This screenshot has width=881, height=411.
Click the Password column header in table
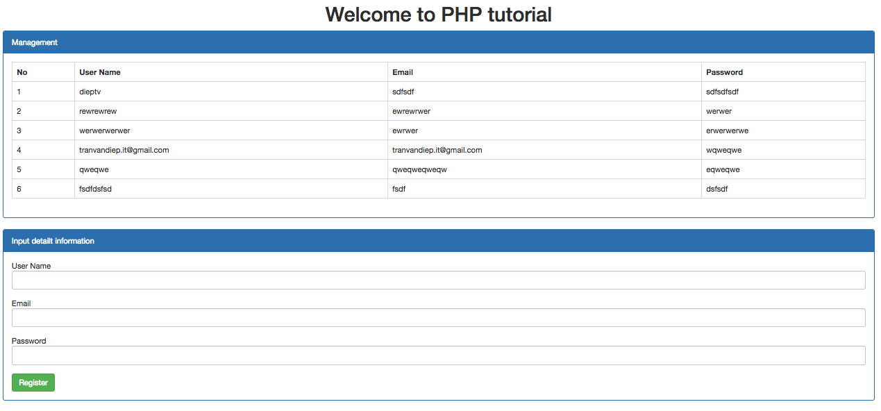(x=724, y=72)
